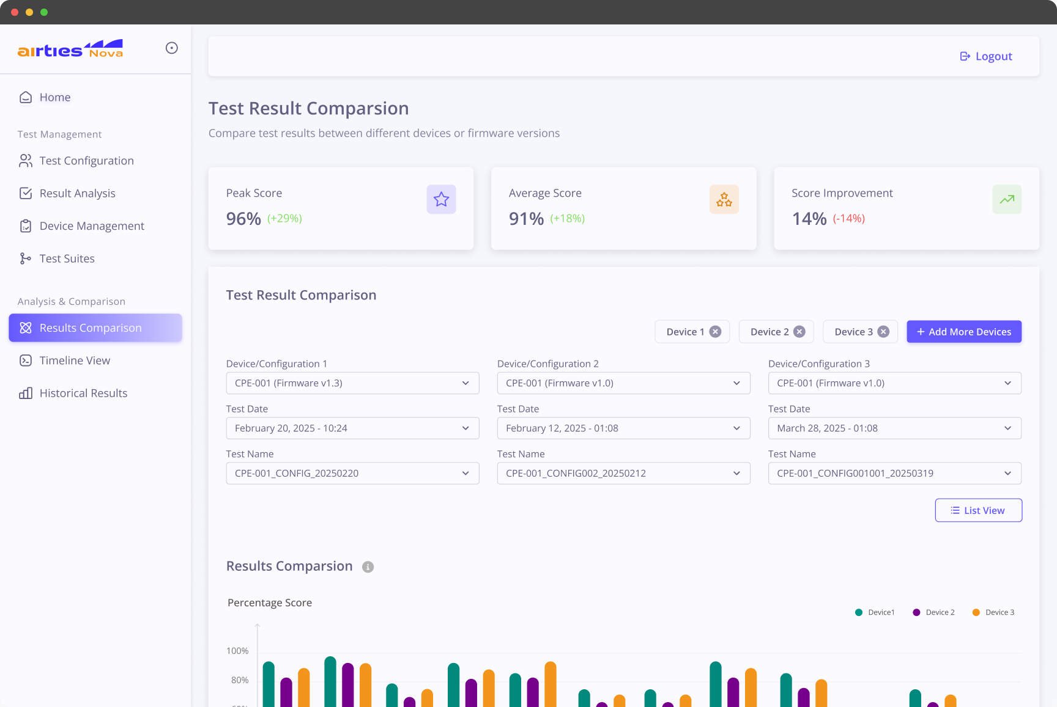The image size is (1057, 707).
Task: Select the Device 1 chip
Action: (x=692, y=332)
